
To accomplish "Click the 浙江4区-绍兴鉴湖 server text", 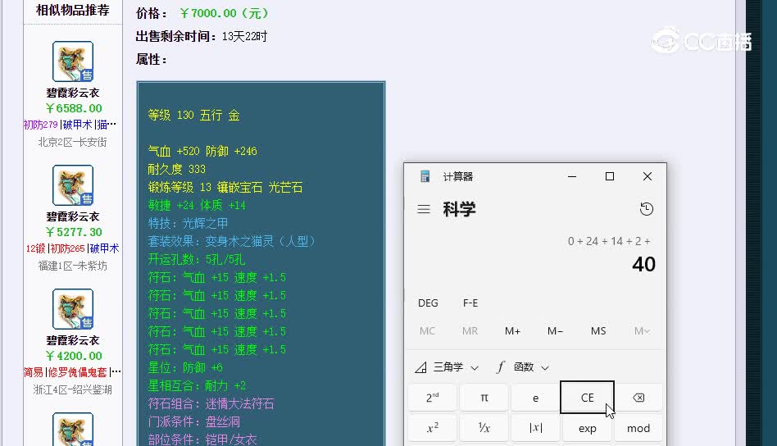I will [72, 390].
